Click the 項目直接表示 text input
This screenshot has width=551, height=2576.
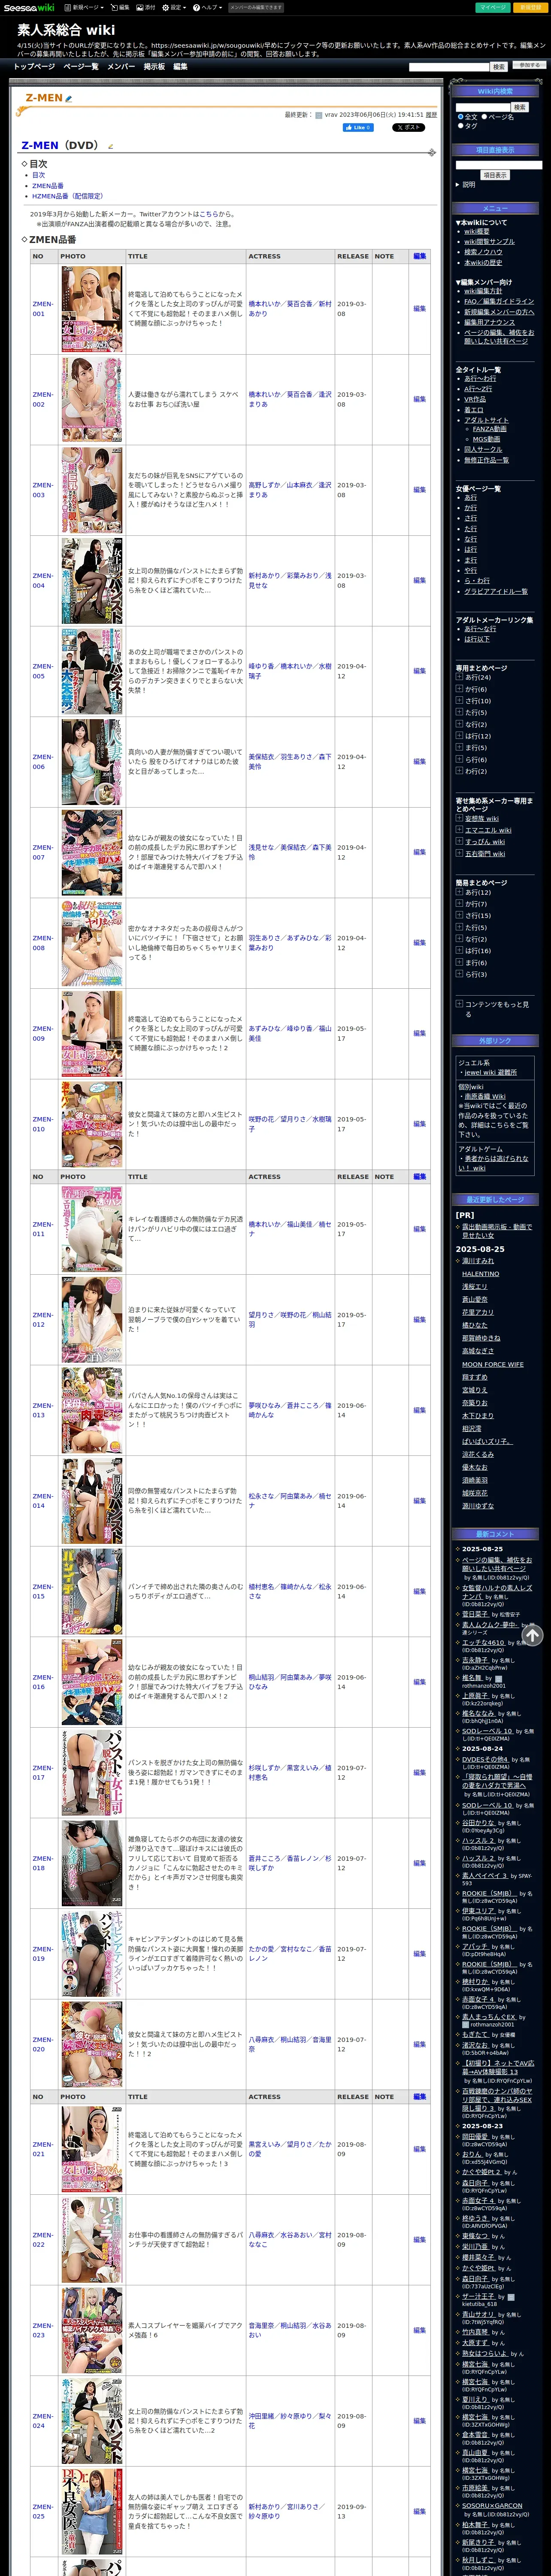coord(499,164)
